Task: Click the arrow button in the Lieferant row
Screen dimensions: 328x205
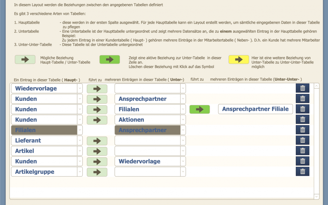Action: click(x=97, y=141)
